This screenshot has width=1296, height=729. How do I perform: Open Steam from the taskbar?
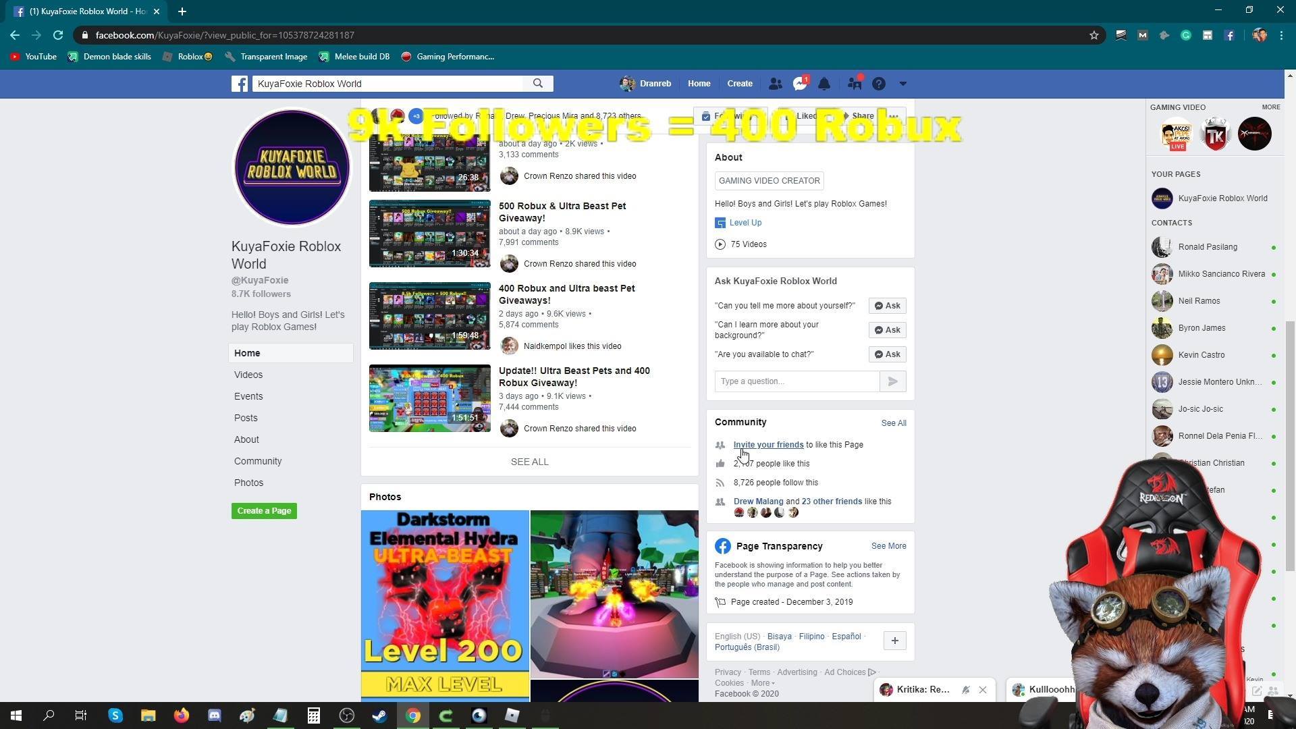380,715
